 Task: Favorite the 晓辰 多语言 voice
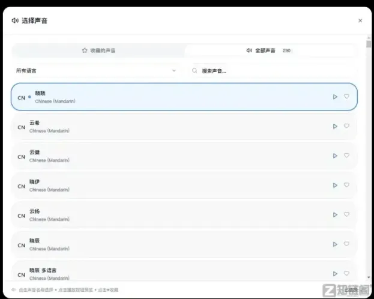tap(346, 273)
